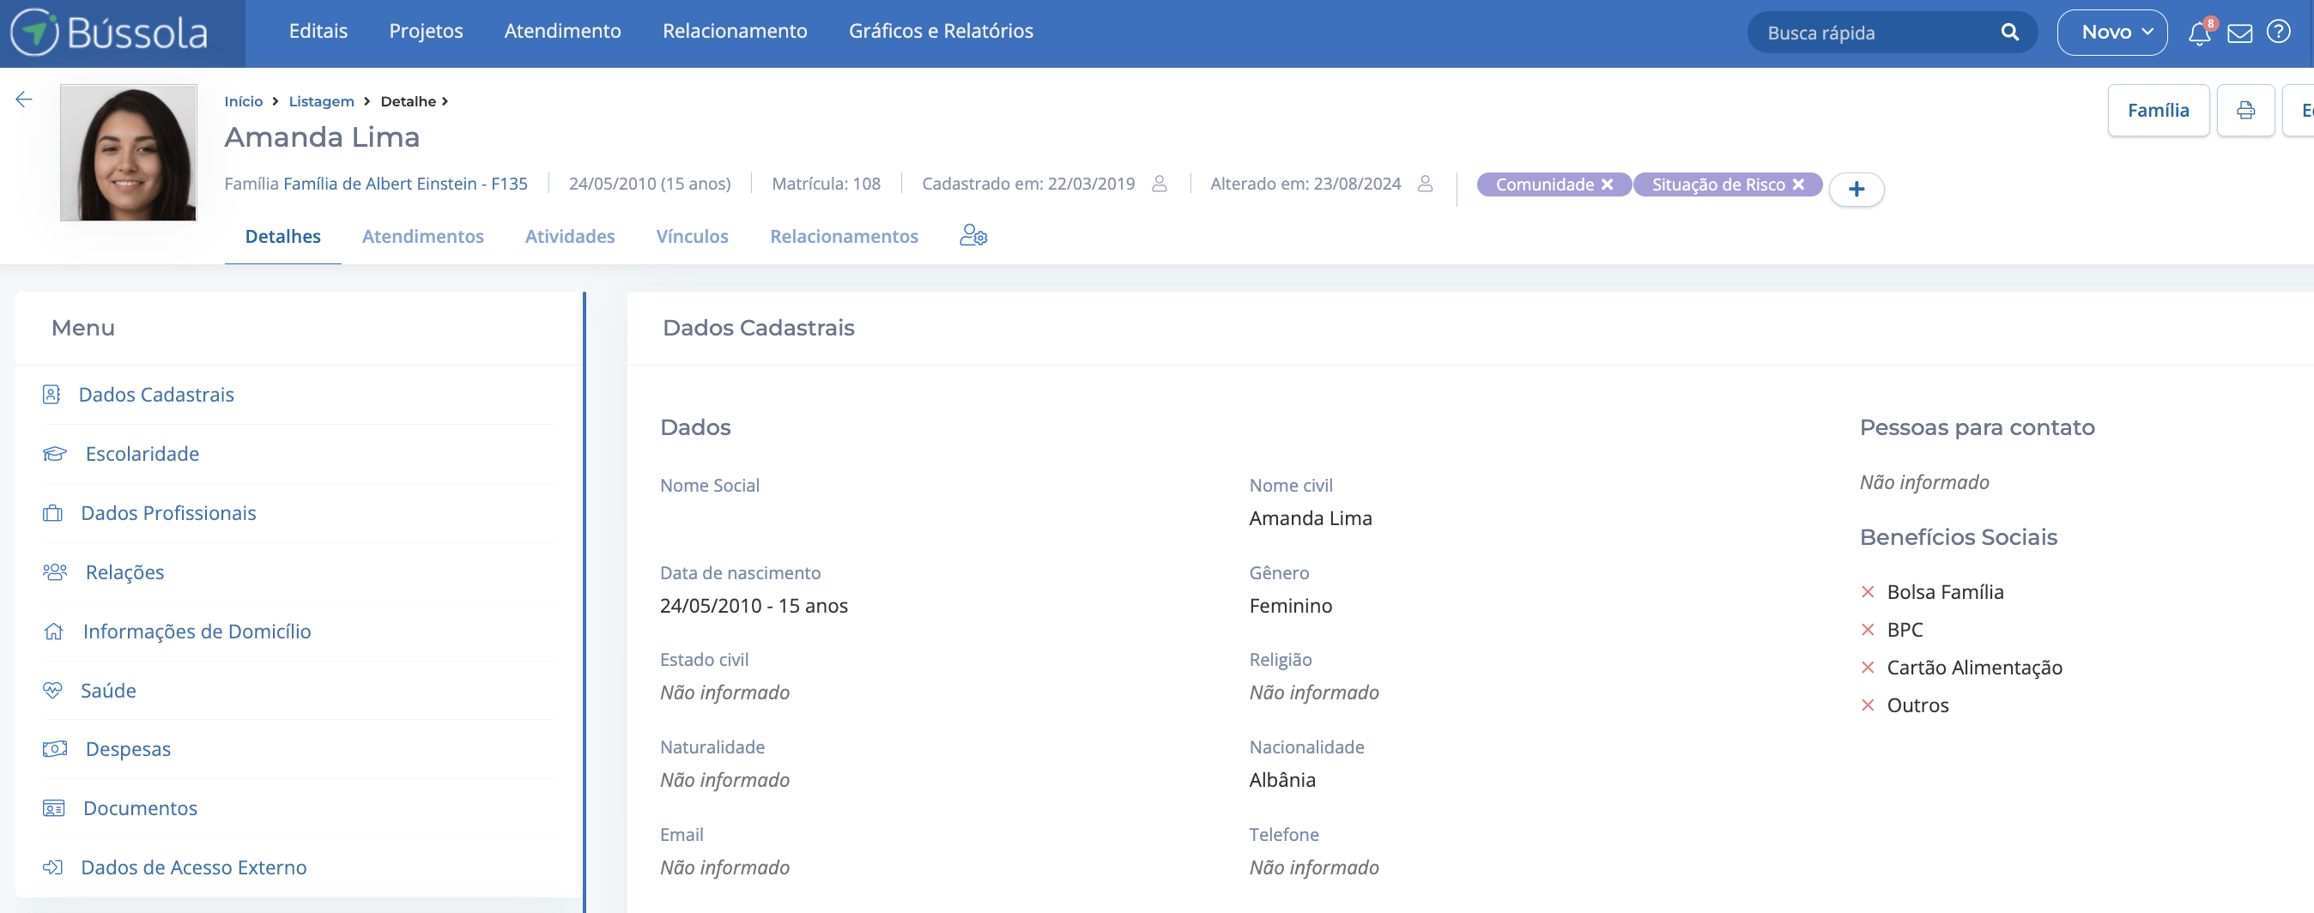This screenshot has height=913, width=2314.
Task: Switch to the Vínculos tab
Action: point(692,236)
